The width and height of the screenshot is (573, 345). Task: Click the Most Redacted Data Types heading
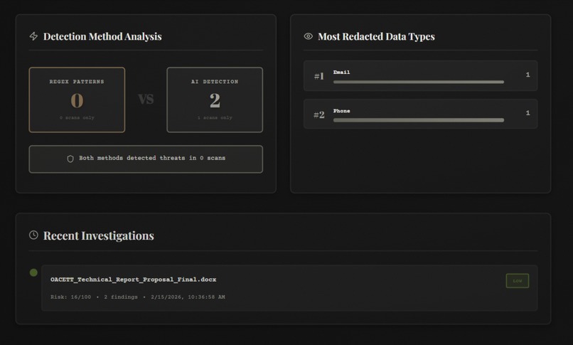[x=376, y=36]
